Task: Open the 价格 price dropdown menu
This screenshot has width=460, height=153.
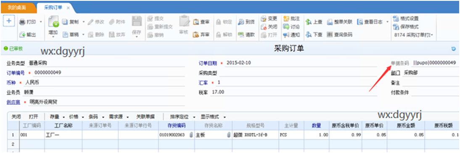Action: 77,117
